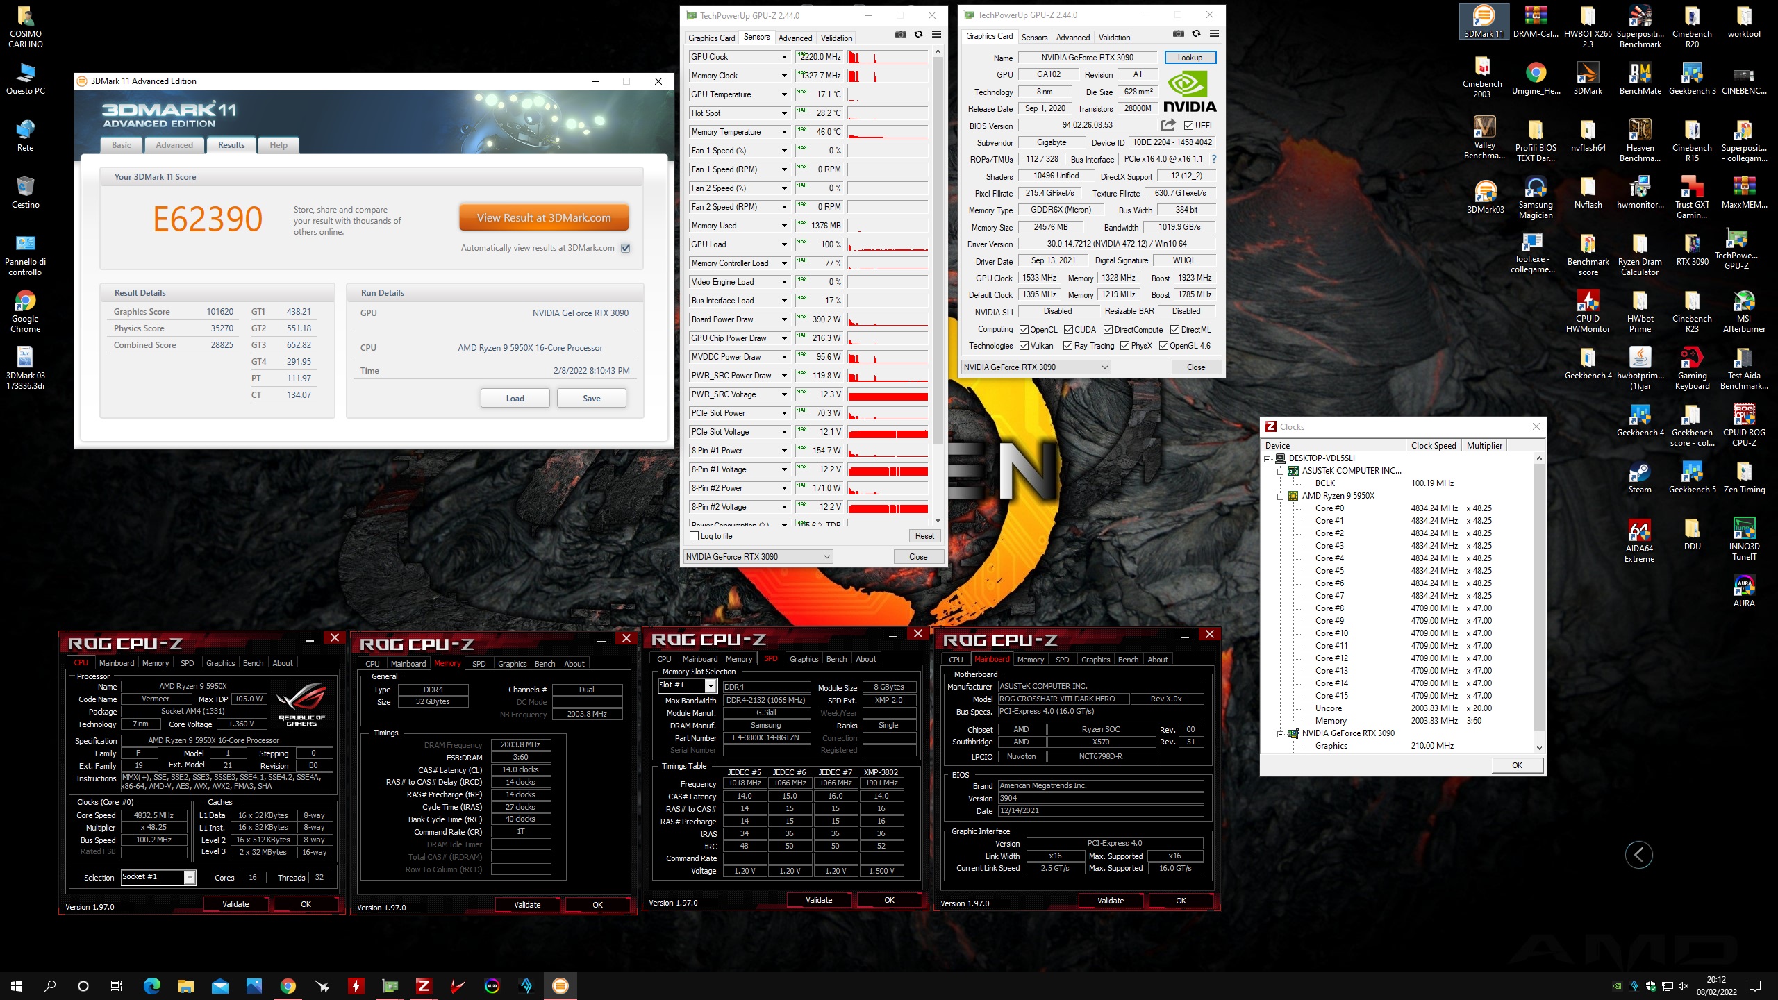
Task: Click Validate in CPU-Z Mainboard window
Action: 1111,901
